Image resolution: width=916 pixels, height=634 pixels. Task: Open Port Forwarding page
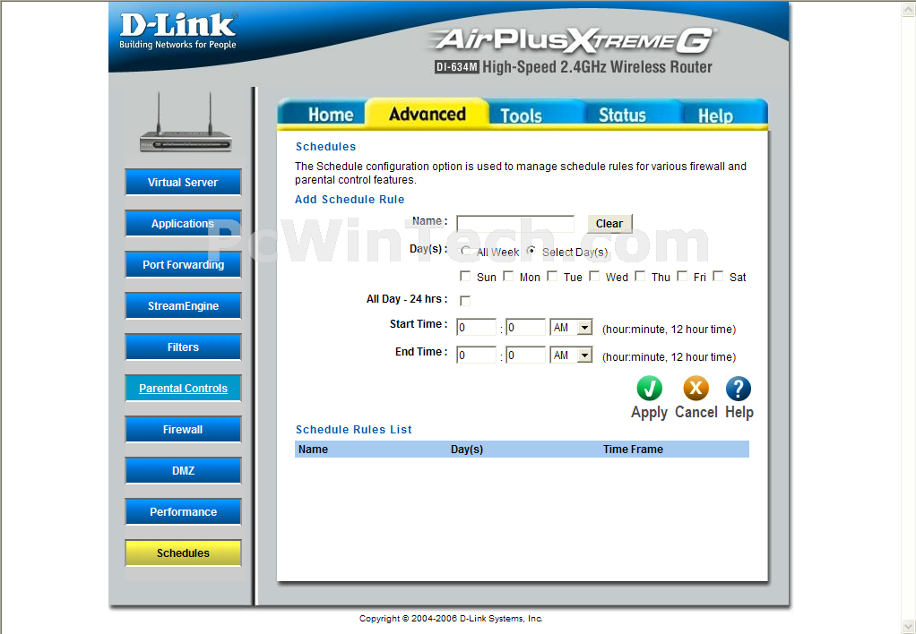[x=183, y=264]
